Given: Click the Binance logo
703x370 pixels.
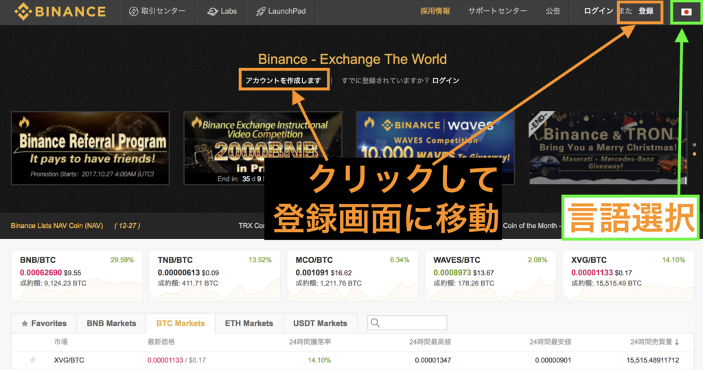Looking at the screenshot, I should pyautogui.click(x=60, y=12).
